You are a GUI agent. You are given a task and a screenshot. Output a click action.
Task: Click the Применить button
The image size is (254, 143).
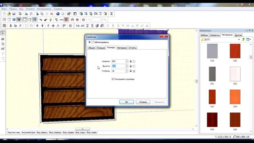pyautogui.click(x=160, y=102)
